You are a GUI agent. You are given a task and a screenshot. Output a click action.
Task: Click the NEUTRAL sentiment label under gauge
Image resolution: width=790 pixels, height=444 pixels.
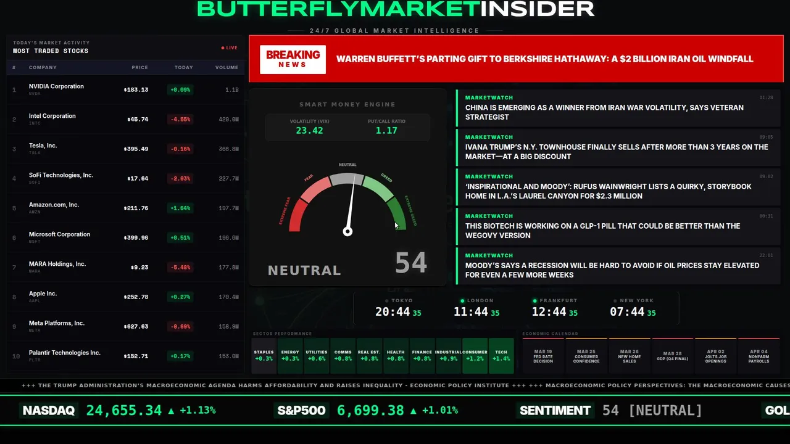304,270
